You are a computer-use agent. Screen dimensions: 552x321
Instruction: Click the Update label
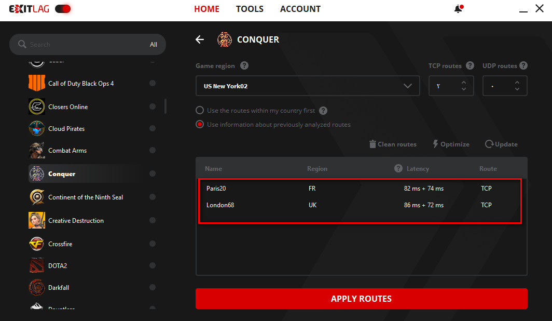pos(506,144)
